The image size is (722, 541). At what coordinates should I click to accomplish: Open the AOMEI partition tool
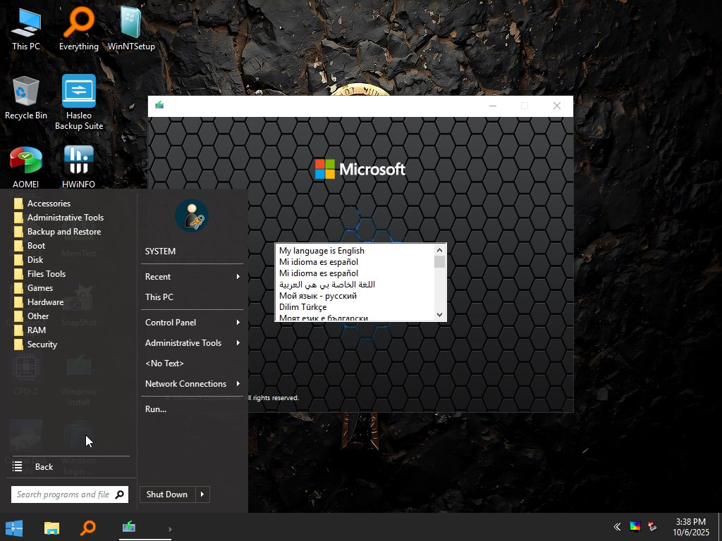pos(26,158)
